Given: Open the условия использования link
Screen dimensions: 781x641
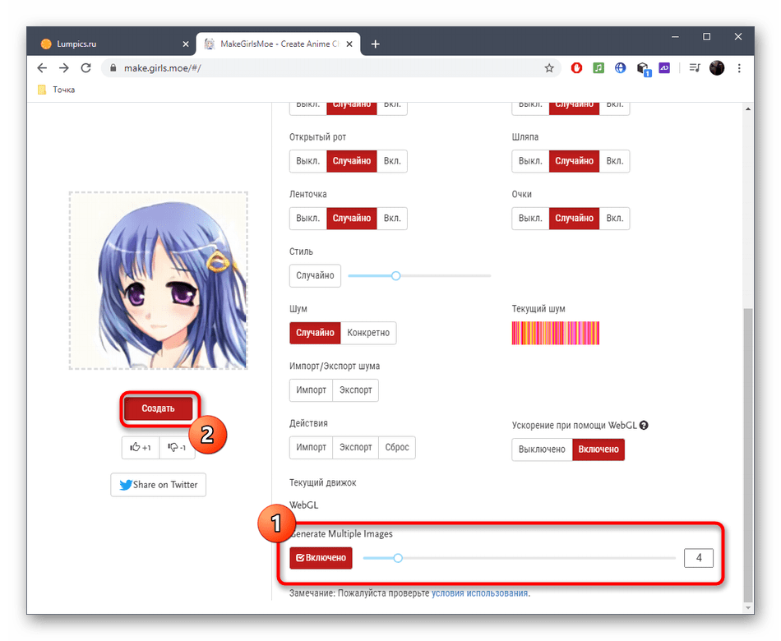Looking at the screenshot, I should tap(480, 593).
